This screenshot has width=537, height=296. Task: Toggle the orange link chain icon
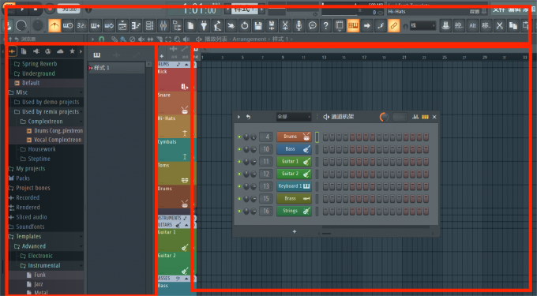coord(393,26)
